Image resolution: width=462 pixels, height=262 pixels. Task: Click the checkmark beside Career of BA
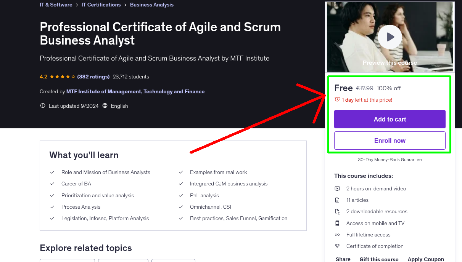click(x=52, y=184)
